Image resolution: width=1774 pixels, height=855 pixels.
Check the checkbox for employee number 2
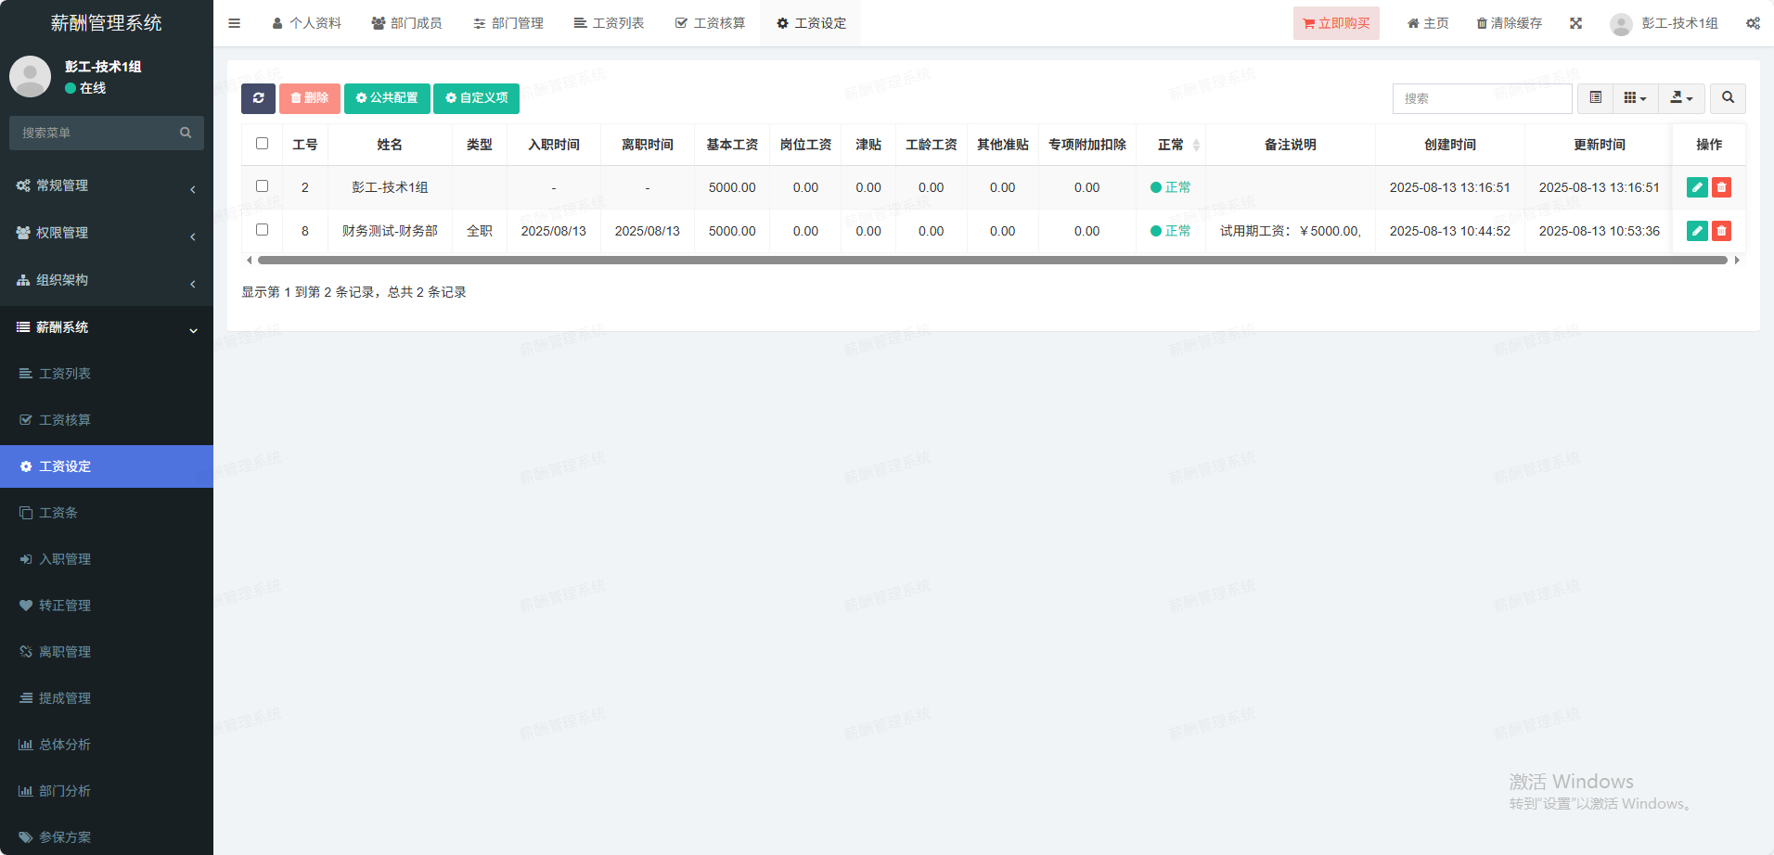[262, 186]
